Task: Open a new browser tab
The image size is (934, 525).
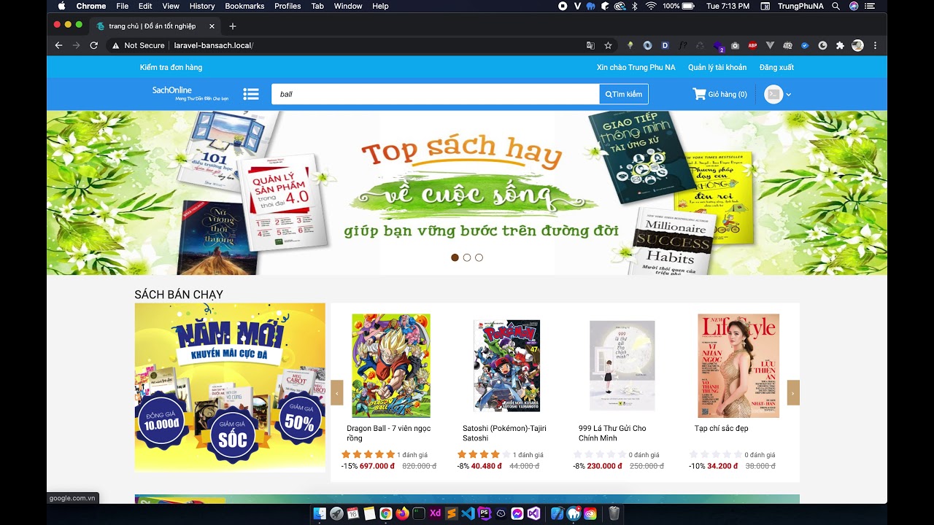Action: (233, 26)
